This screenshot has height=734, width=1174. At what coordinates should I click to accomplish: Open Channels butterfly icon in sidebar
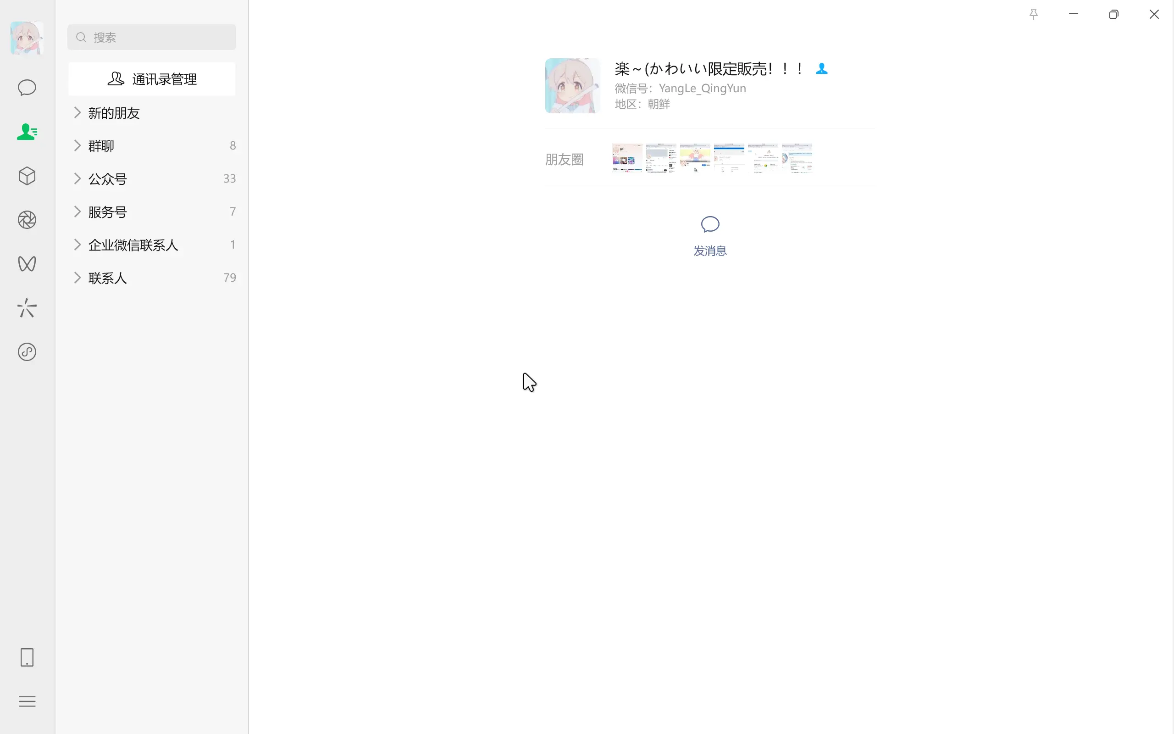coord(27,264)
